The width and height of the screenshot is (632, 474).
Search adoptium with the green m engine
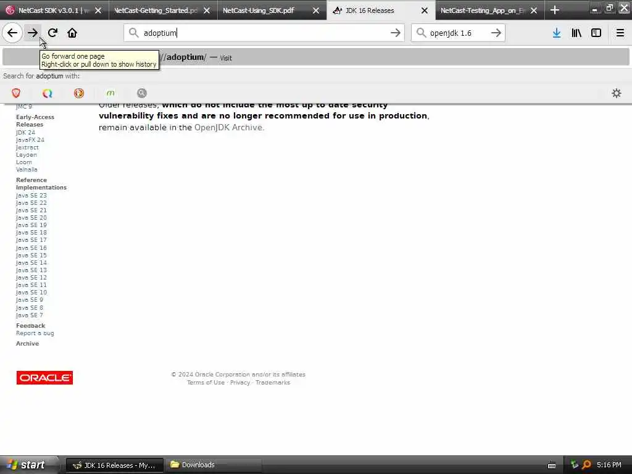[110, 93]
